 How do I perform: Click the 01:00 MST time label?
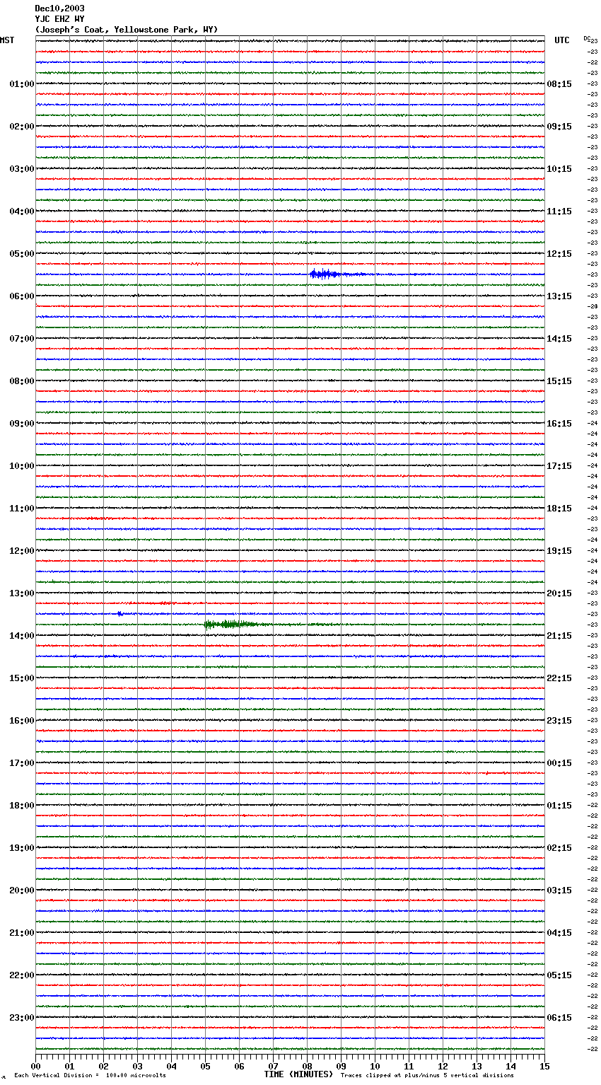click(22, 84)
